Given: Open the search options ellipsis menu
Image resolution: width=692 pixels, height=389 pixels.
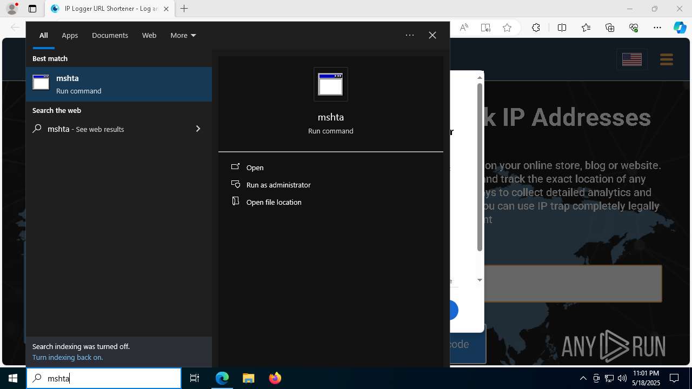Looking at the screenshot, I should [x=410, y=35].
